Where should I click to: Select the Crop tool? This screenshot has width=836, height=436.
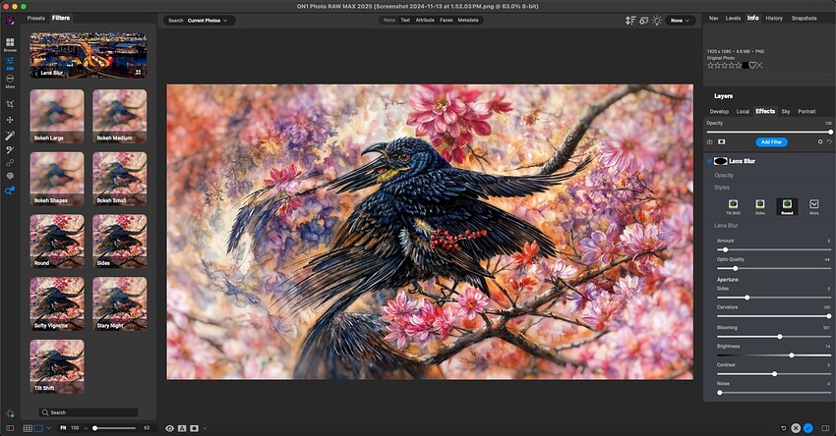pyautogui.click(x=10, y=104)
